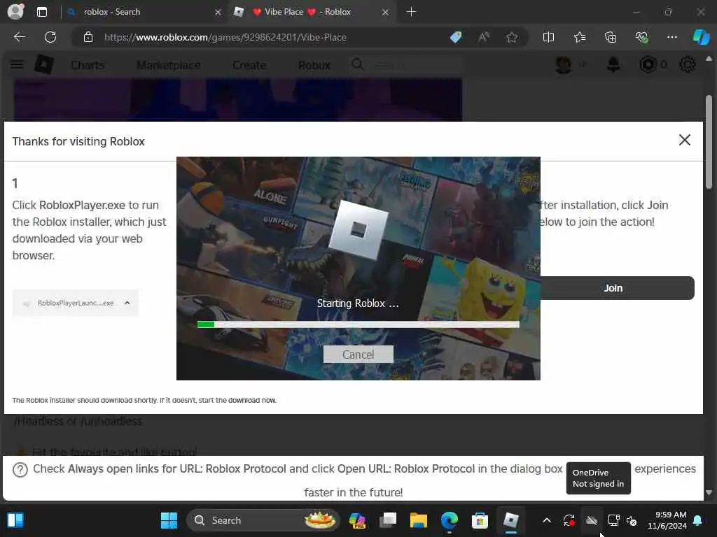Screen dimensions: 717x537
Task: Open Robux balance icon
Action: (x=648, y=65)
